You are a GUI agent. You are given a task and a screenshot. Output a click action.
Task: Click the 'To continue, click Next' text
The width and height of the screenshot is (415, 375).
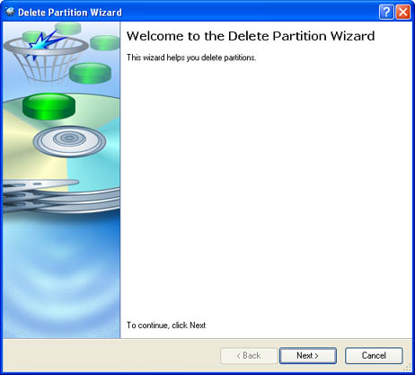[166, 326]
